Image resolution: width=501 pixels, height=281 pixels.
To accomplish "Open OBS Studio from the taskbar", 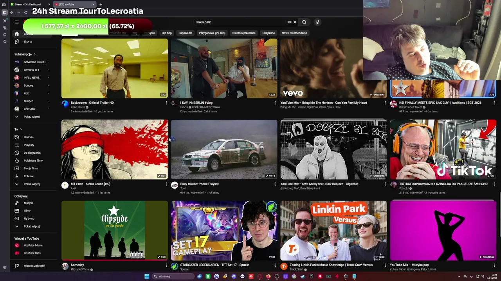I will (x=277, y=276).
